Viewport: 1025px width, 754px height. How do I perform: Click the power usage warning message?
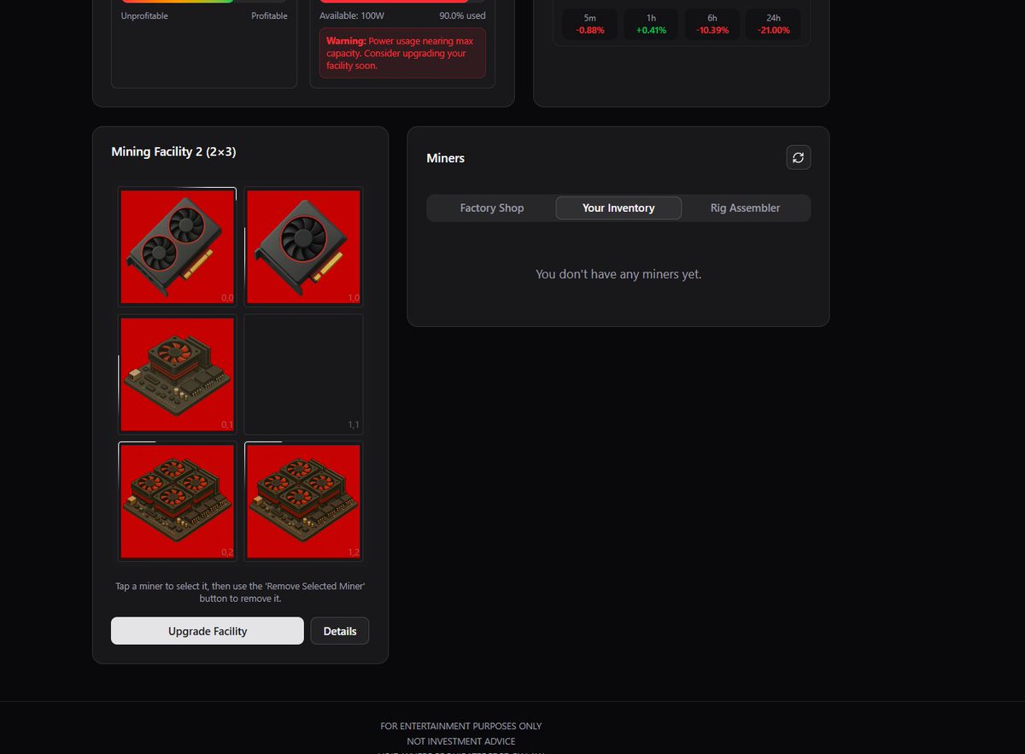pyautogui.click(x=402, y=53)
